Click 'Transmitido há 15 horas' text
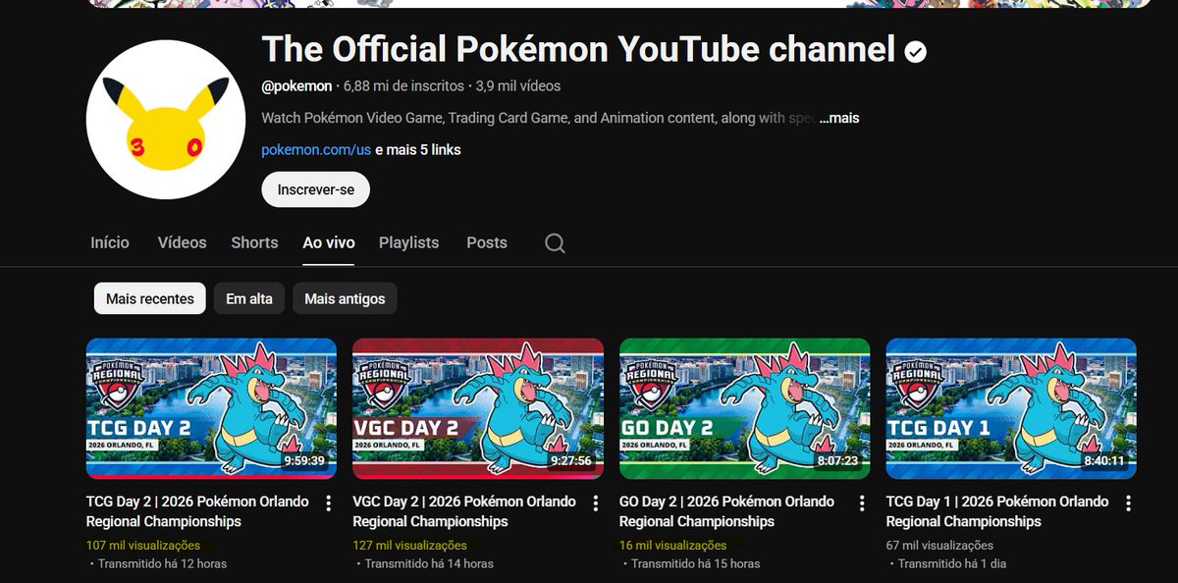This screenshot has width=1178, height=583. [x=696, y=563]
